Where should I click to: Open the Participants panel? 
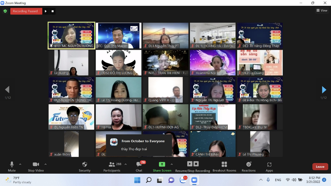pyautogui.click(x=112, y=165)
